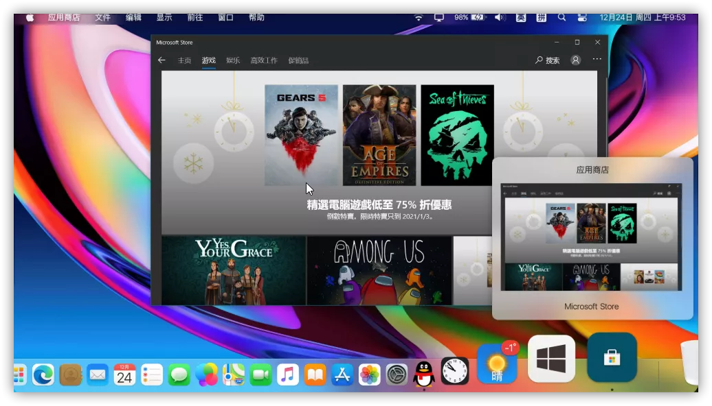Go back with the Store back arrow
This screenshot has height=406, width=712.
[162, 60]
